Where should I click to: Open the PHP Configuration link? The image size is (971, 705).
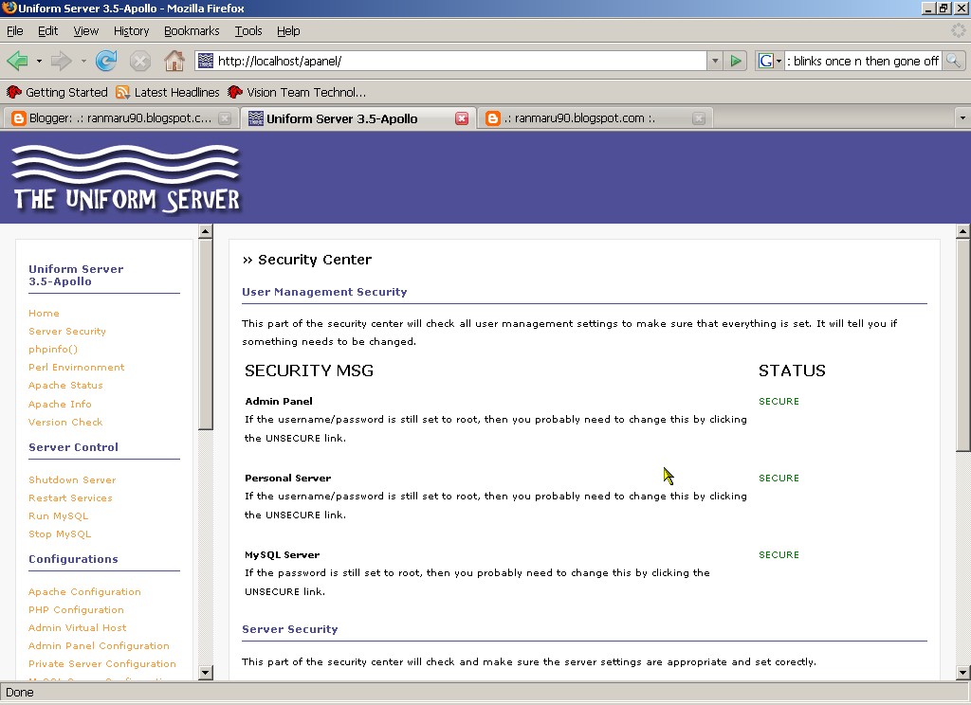point(76,609)
